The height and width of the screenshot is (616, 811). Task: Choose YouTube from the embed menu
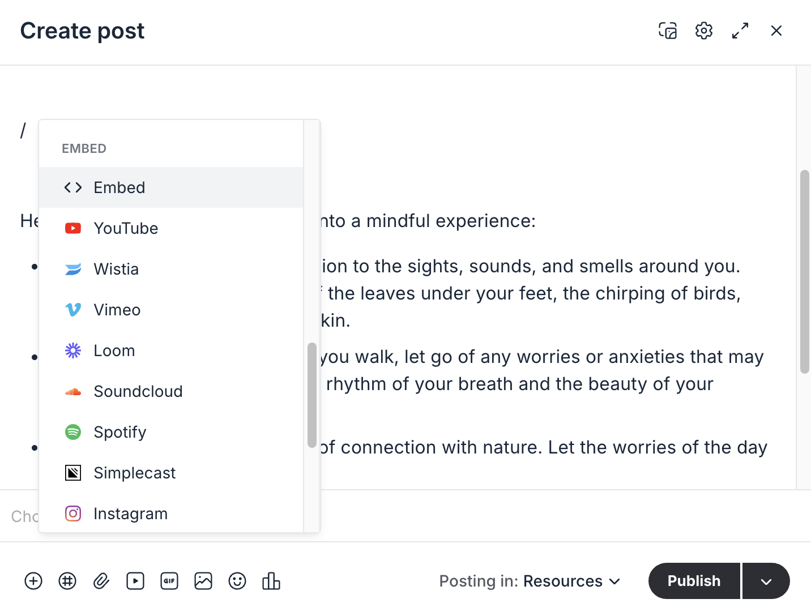(126, 228)
